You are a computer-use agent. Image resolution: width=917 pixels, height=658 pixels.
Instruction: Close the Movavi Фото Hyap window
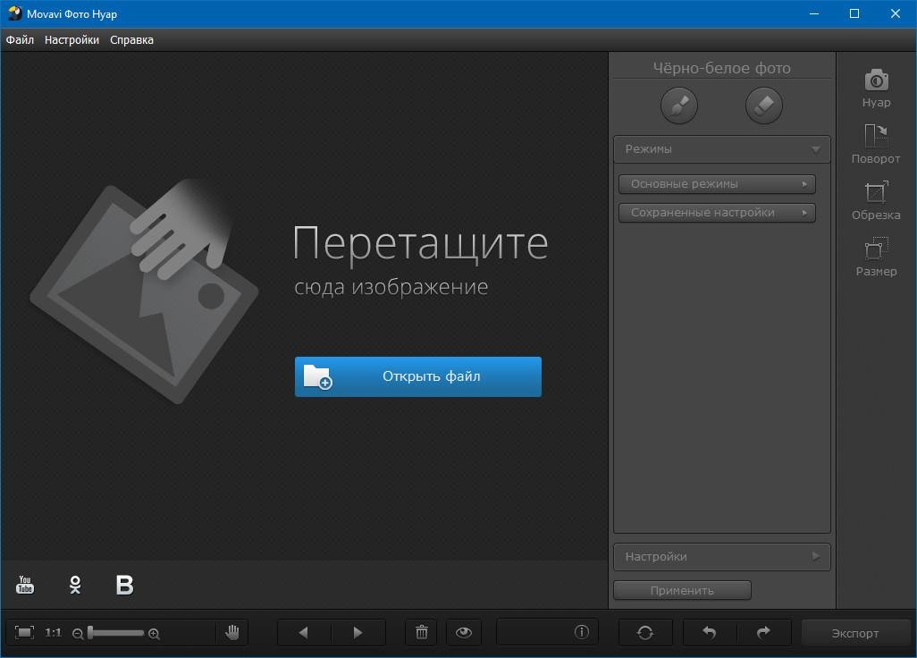pos(896,13)
